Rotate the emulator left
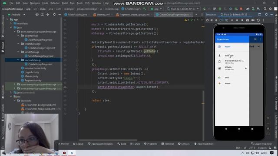 (x=221, y=20)
